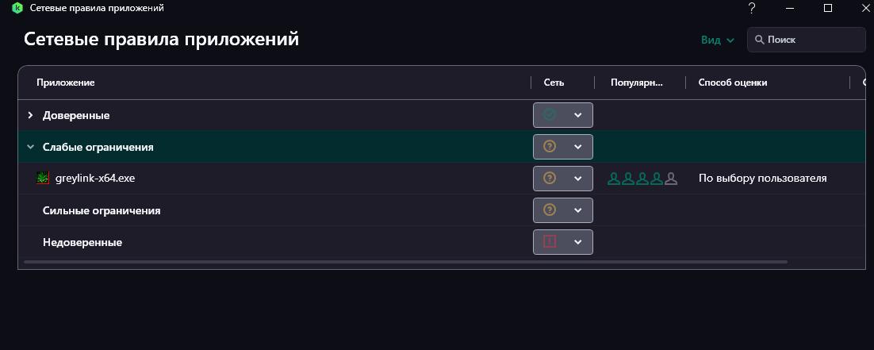Click the Способ оценки column header
The width and height of the screenshot is (874, 350).
(x=732, y=83)
